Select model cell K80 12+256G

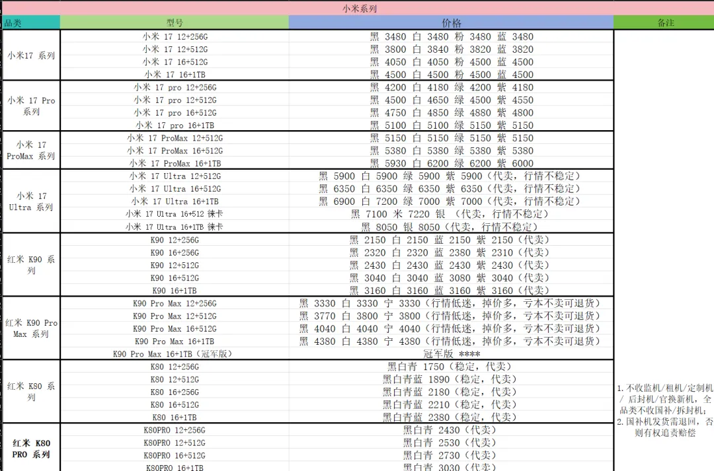click(175, 367)
